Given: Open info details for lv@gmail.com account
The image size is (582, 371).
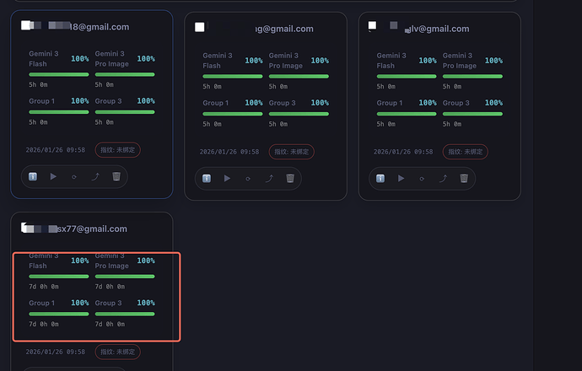Looking at the screenshot, I should pos(380,179).
